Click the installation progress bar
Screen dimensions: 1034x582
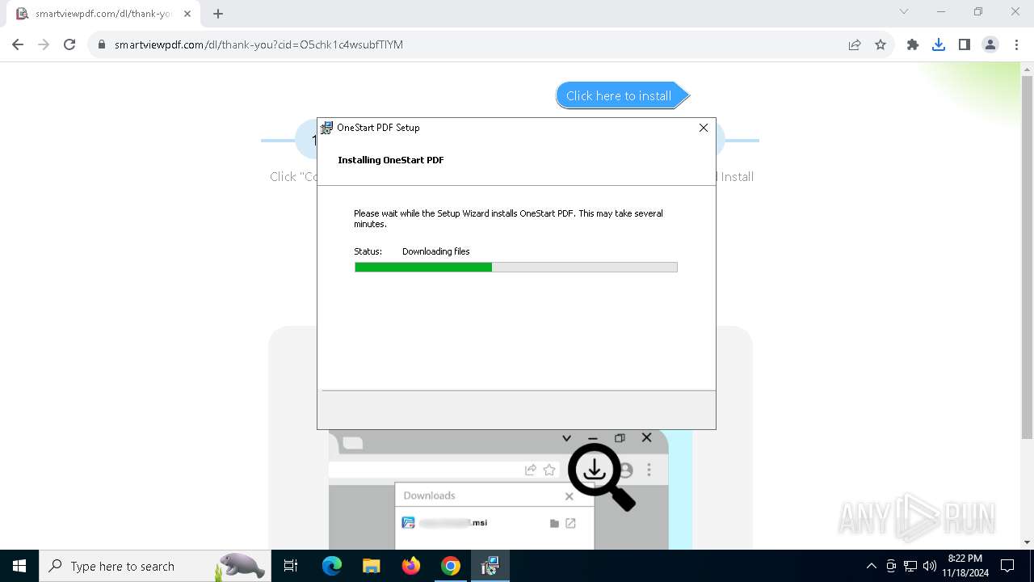coord(516,267)
